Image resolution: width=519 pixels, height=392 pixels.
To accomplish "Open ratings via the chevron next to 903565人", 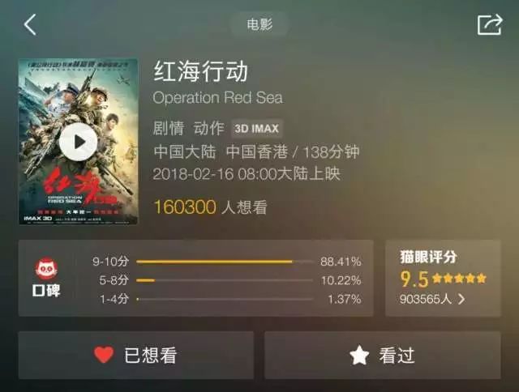I will (x=461, y=299).
